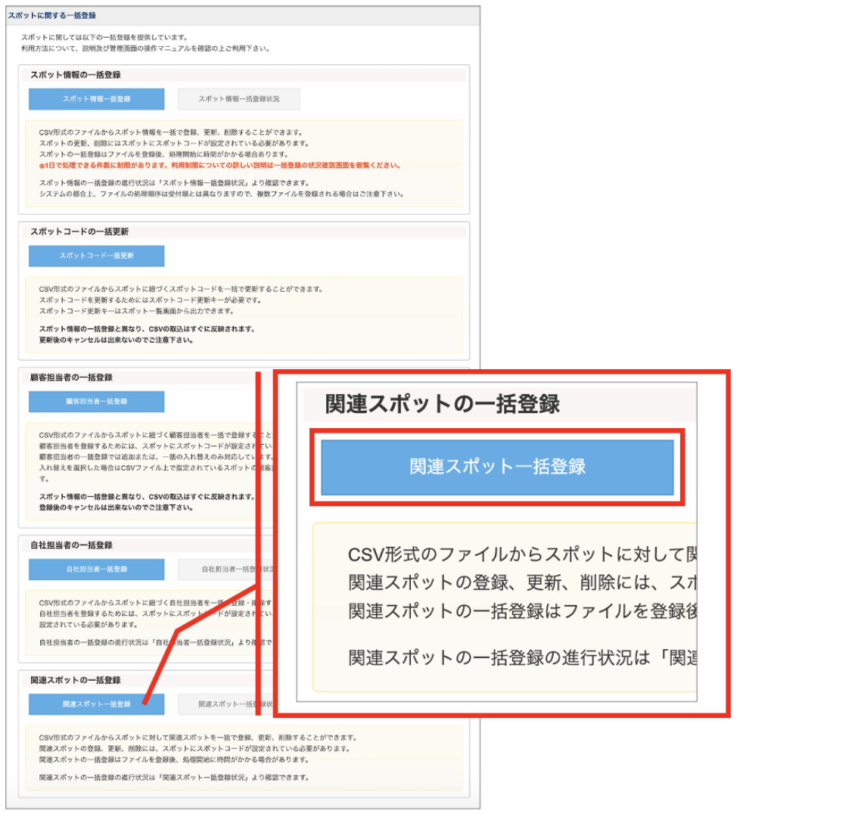Open the gray 自社担当者一括登録状況 button

(x=225, y=569)
